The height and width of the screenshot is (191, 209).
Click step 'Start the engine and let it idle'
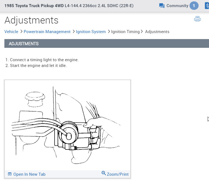[x=38, y=66]
